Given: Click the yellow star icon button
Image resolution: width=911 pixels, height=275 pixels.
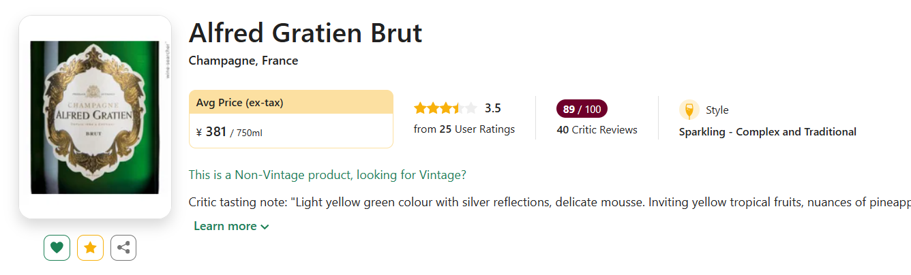Looking at the screenshot, I should pos(90,248).
